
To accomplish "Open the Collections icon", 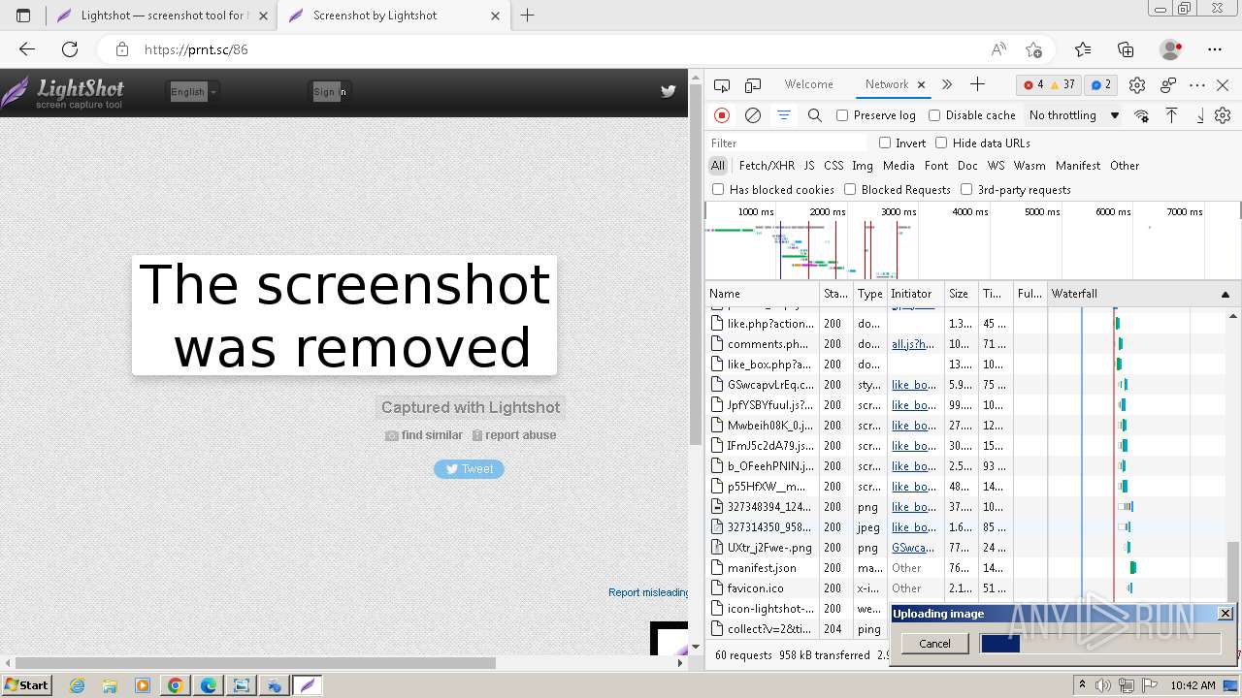I will click(x=1126, y=49).
